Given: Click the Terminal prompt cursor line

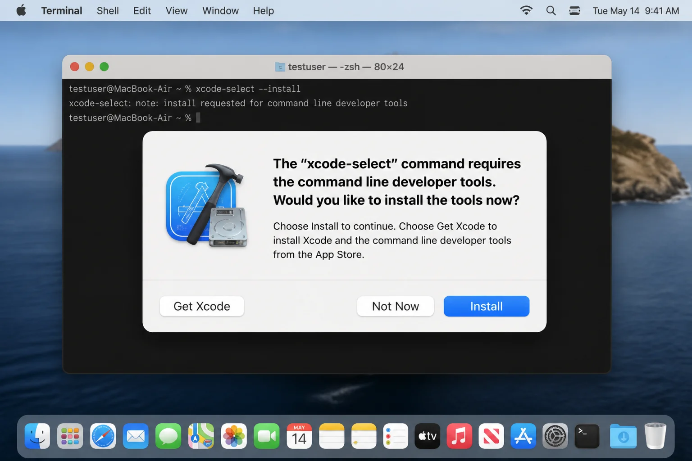Looking at the screenshot, I should (x=134, y=118).
